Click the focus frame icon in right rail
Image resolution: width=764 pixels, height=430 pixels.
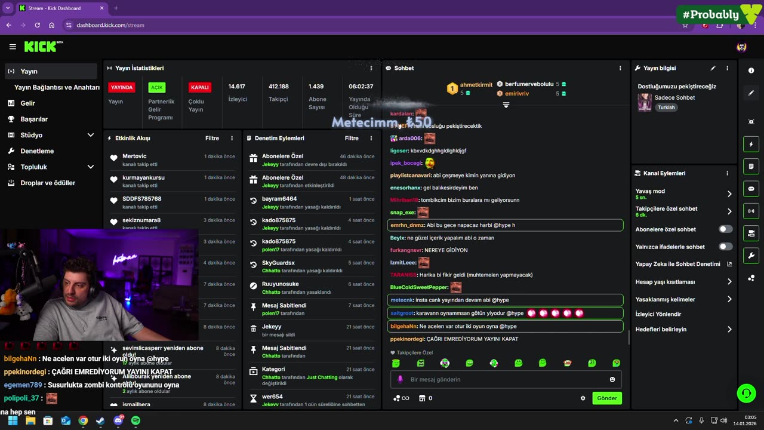coord(751,122)
